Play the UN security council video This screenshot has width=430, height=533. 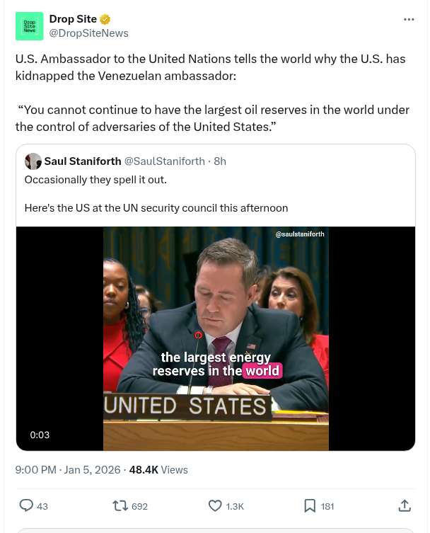[x=216, y=338]
